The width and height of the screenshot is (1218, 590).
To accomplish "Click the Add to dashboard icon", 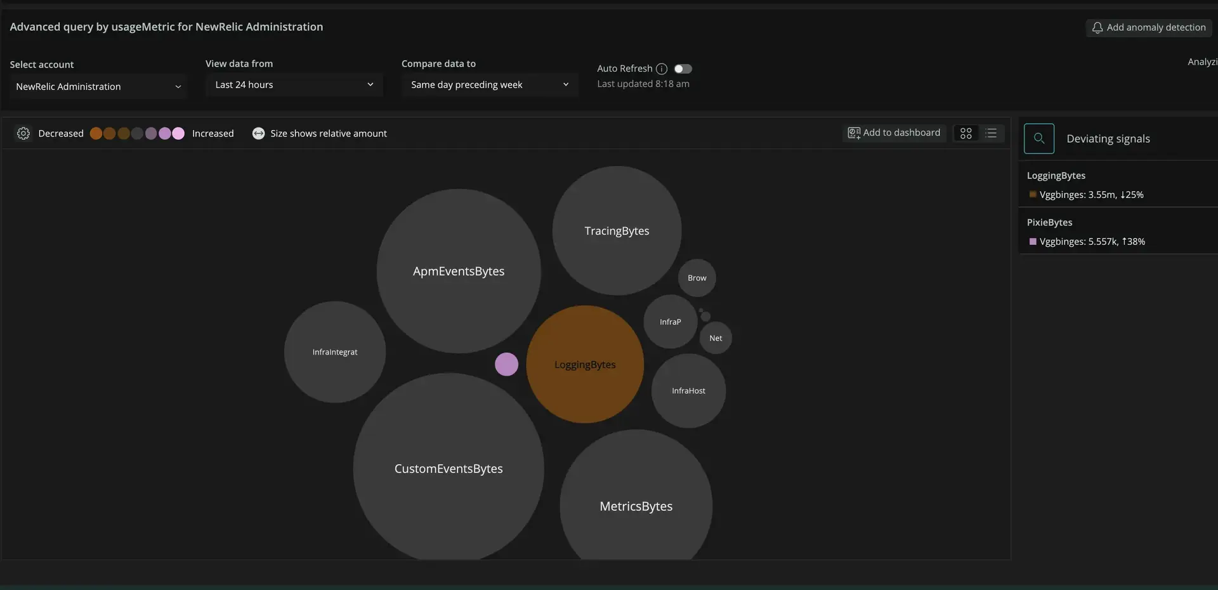I will click(854, 133).
